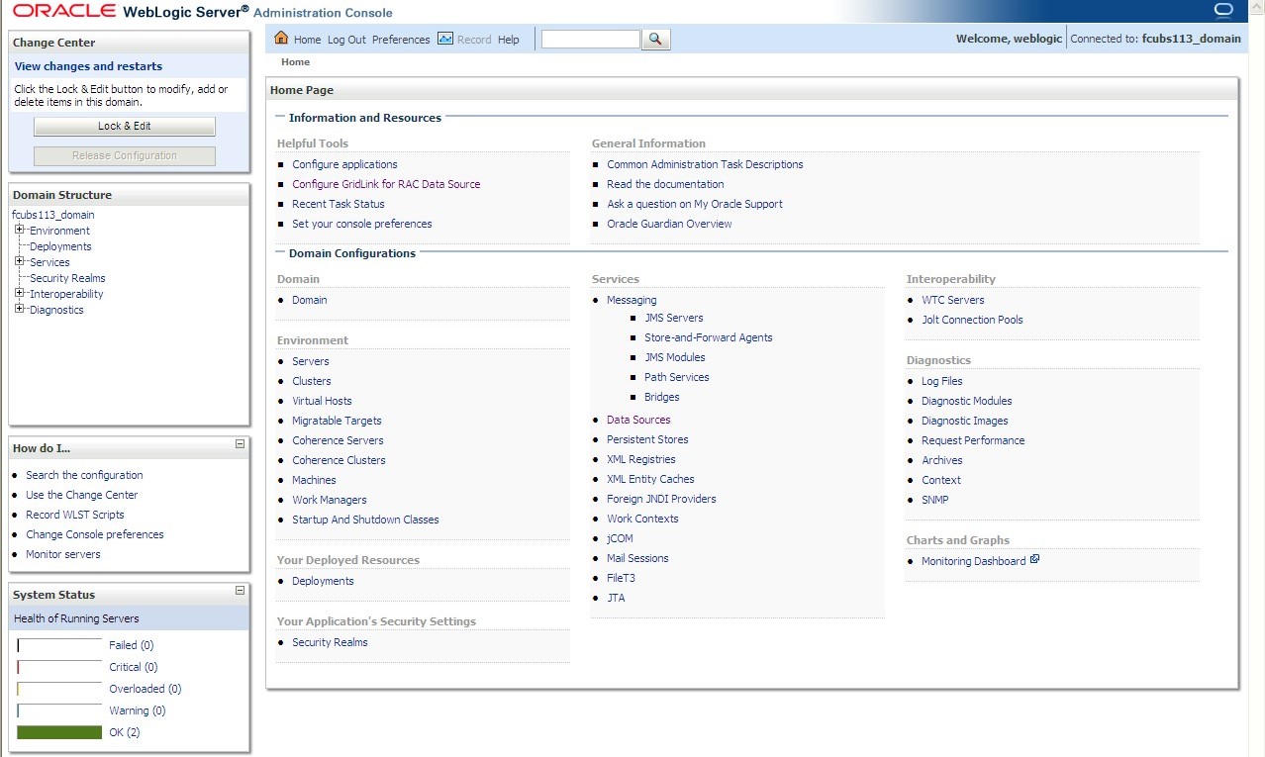Open the Warning (0) link
Image resolution: width=1265 pixels, height=757 pixels.
[x=138, y=710]
